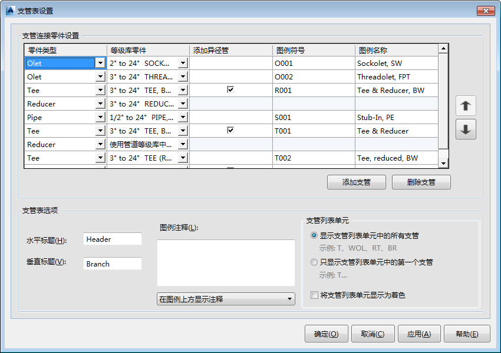Select legend name cell Tee, reduced, BW
Image resolution: width=501 pixels, height=353 pixels.
click(397, 158)
